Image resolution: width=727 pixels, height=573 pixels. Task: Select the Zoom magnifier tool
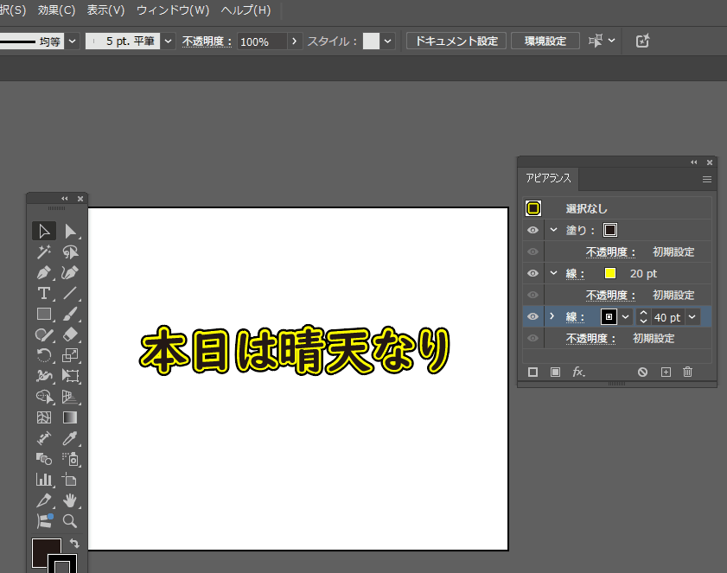[70, 521]
